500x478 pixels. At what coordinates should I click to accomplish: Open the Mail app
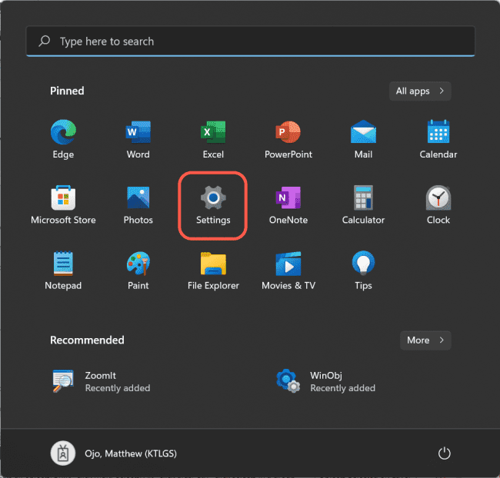(x=363, y=134)
